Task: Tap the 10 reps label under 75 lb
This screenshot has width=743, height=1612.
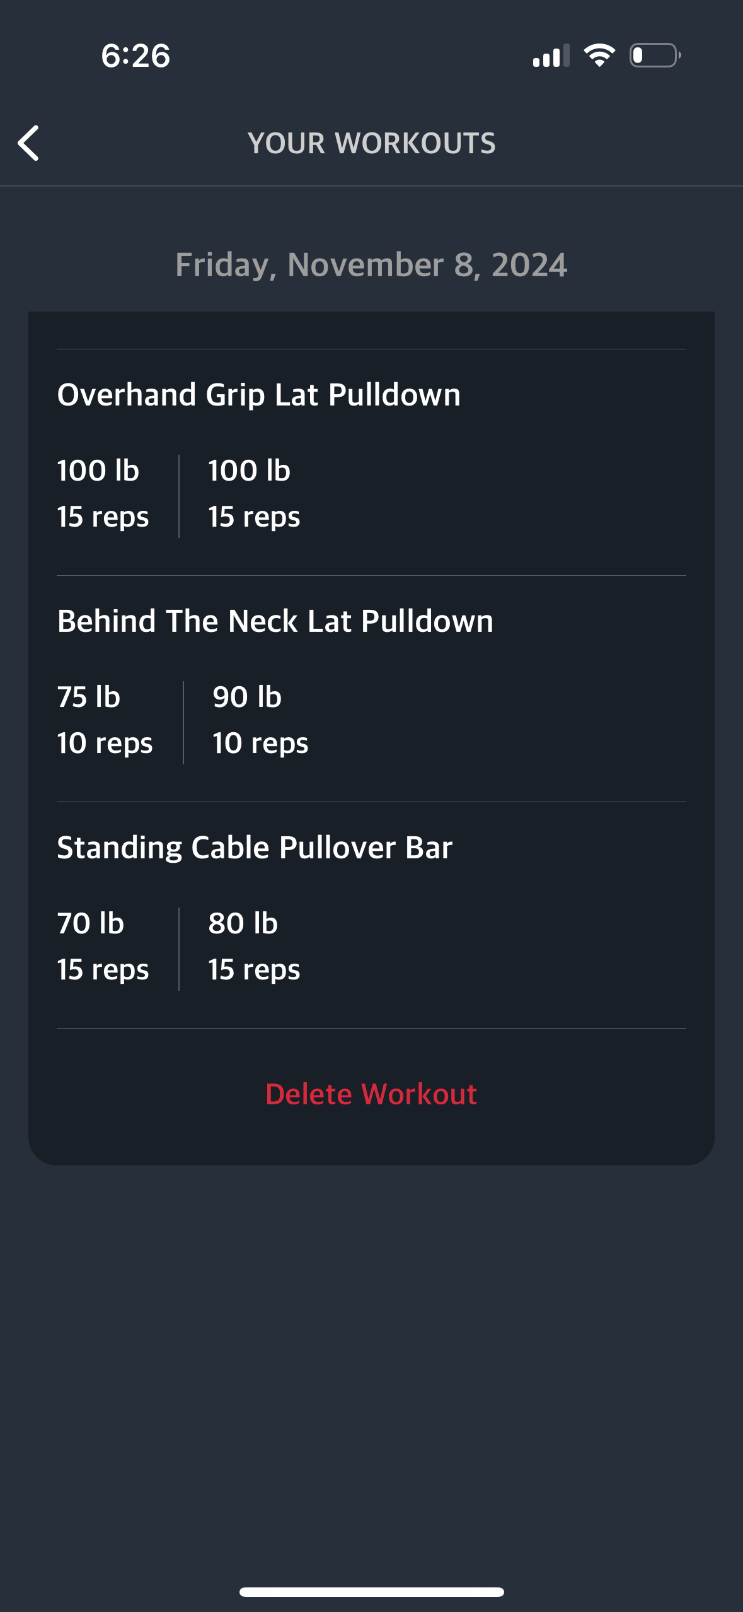Action: (105, 744)
